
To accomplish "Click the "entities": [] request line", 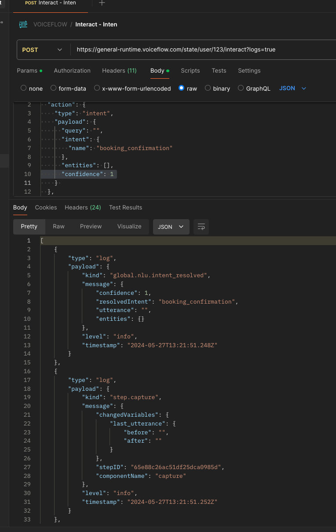I will pos(88,165).
